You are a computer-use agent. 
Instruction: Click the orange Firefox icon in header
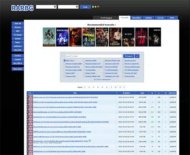pos(98,7)
